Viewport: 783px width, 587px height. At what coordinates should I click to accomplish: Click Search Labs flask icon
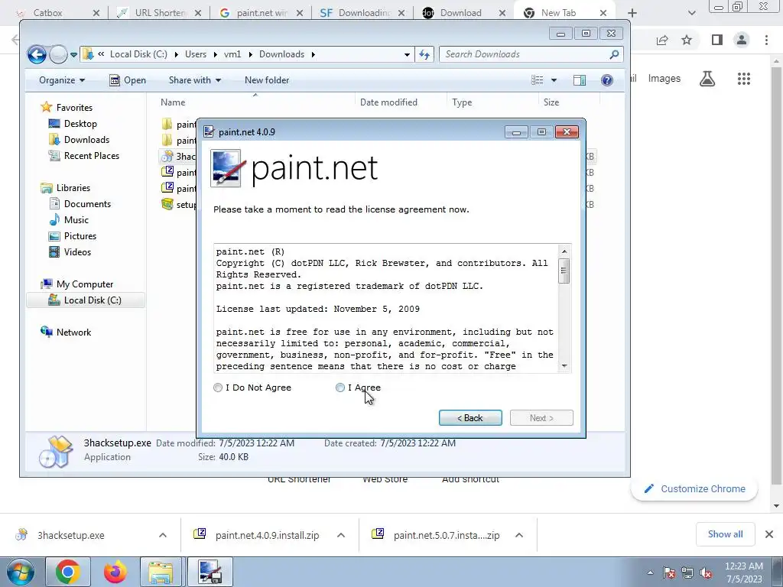point(707,79)
